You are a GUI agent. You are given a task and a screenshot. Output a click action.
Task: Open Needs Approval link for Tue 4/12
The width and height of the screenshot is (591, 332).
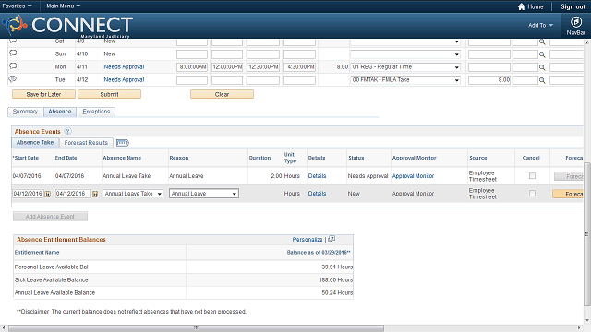pyautogui.click(x=124, y=80)
